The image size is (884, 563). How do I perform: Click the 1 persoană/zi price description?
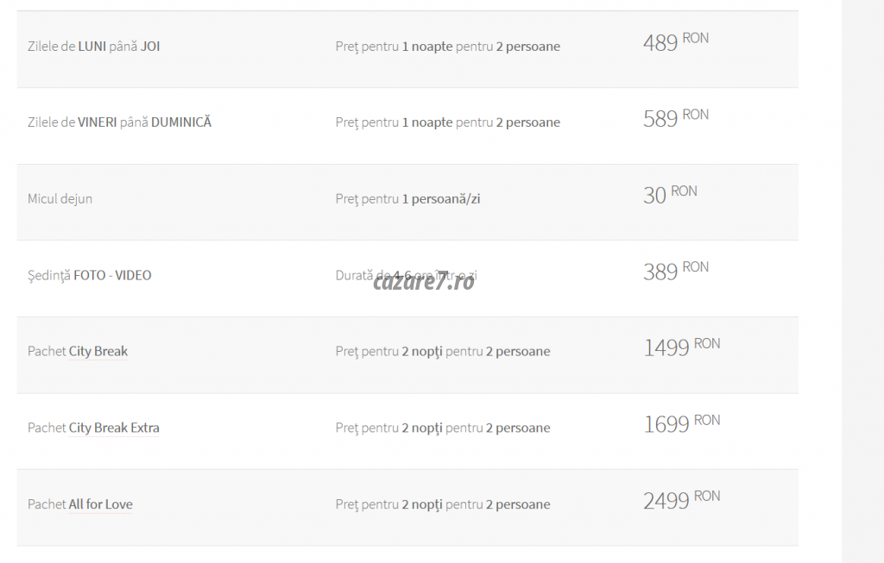(x=407, y=199)
